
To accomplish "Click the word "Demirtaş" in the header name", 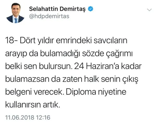I will (x=73, y=9).
